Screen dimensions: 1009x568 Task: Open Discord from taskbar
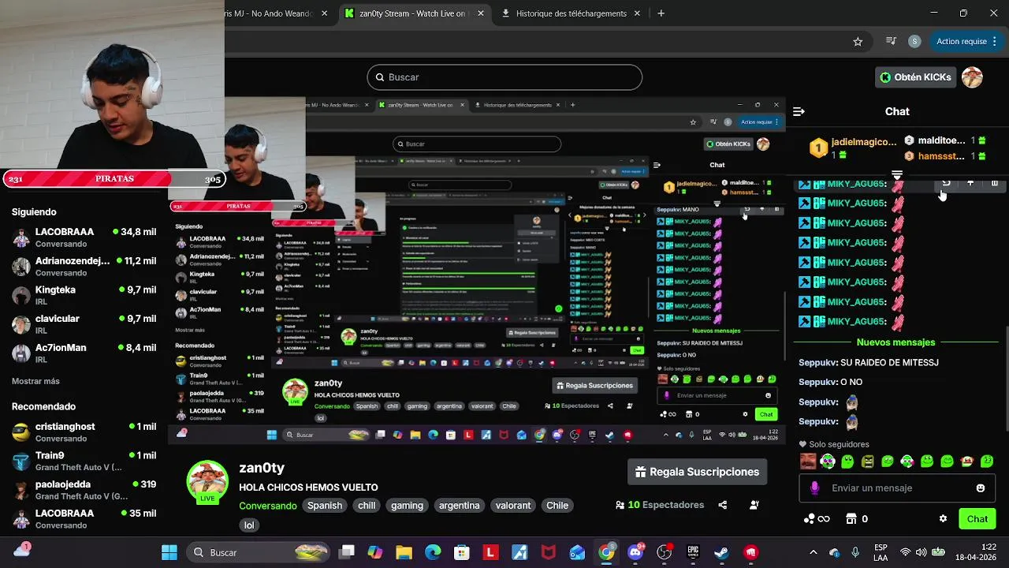tap(635, 552)
